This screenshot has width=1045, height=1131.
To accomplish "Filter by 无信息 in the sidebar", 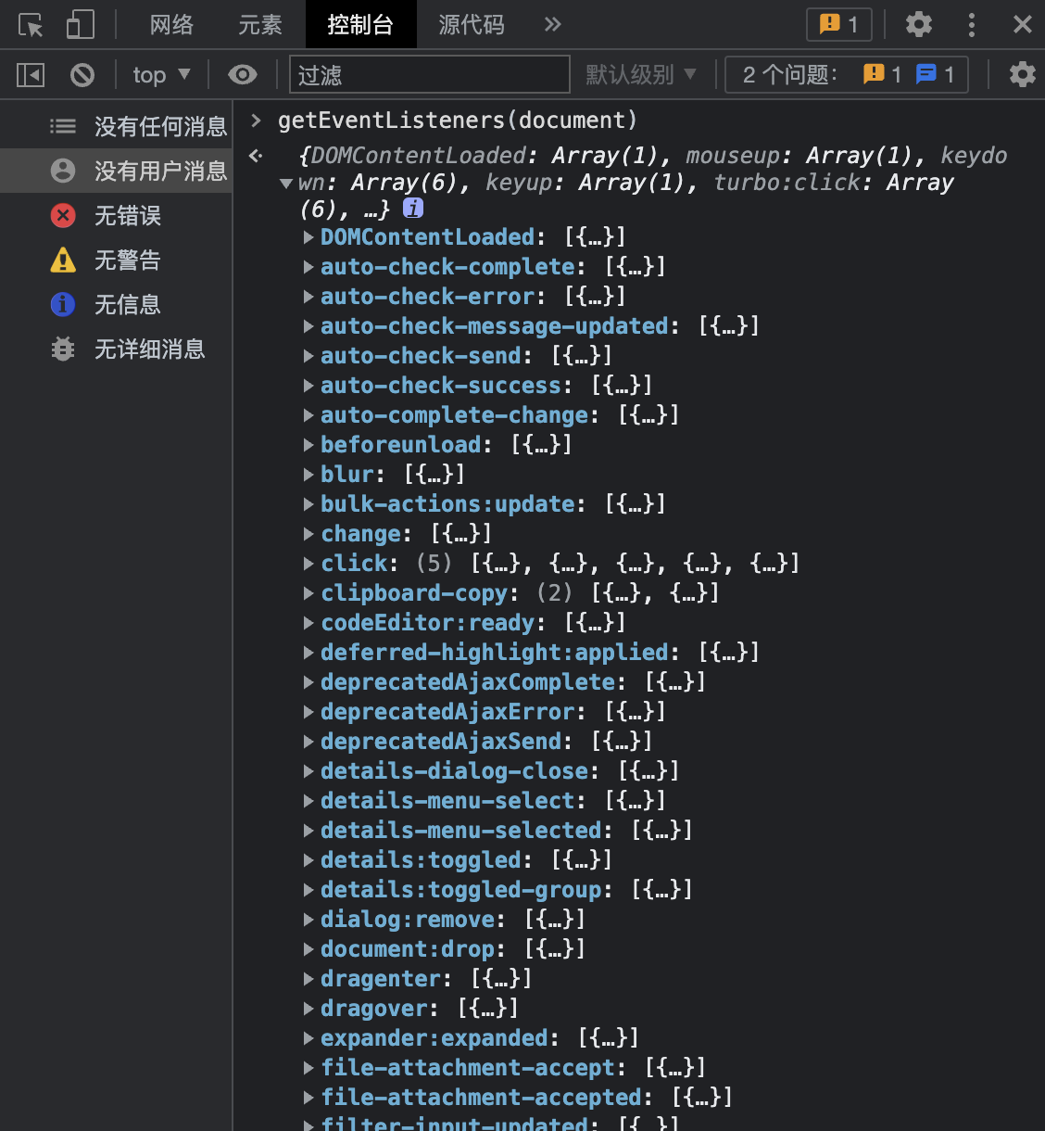I will click(x=116, y=304).
